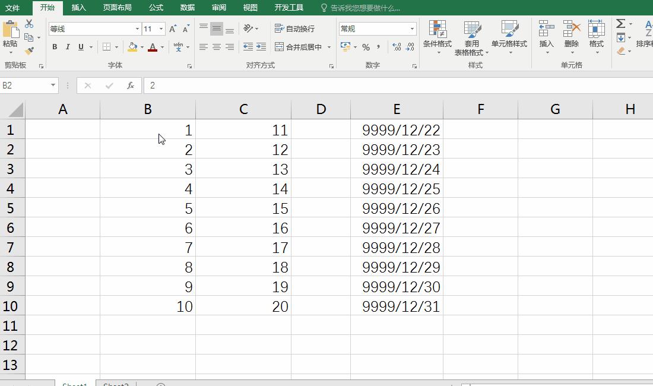Click Merge & Center (合并后居中) button
Viewport: 653px width, 386px height.
pos(298,47)
